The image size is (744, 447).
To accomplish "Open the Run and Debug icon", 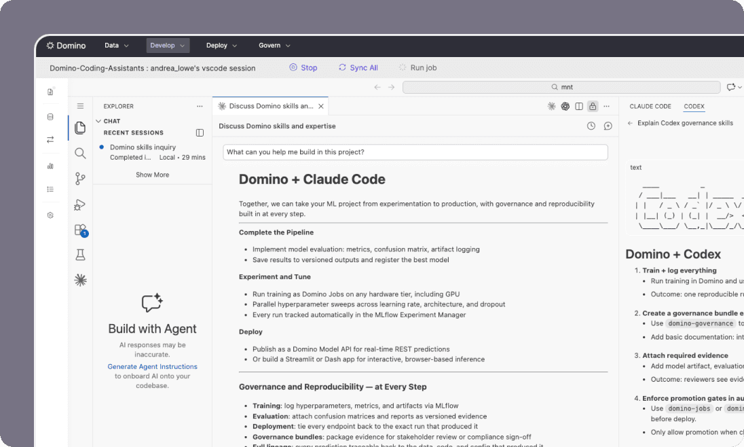I will point(80,204).
